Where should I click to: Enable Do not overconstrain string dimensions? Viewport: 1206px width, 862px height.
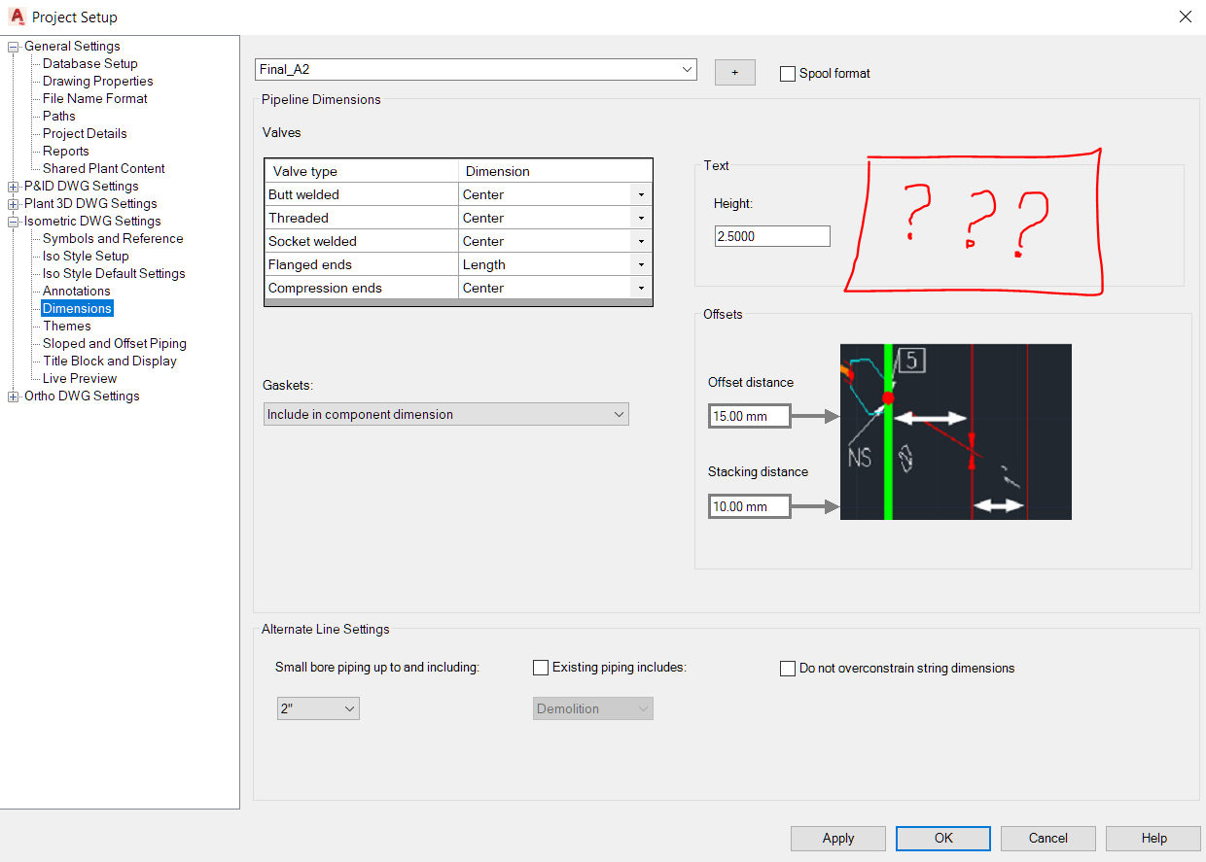788,668
